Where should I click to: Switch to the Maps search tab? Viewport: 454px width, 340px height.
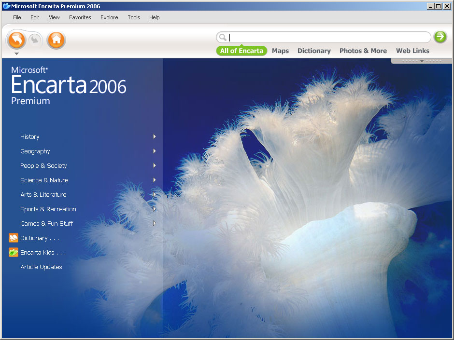point(280,51)
